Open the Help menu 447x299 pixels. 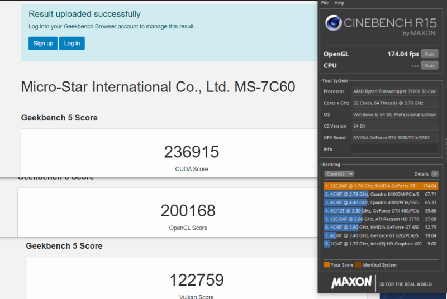point(339,3)
